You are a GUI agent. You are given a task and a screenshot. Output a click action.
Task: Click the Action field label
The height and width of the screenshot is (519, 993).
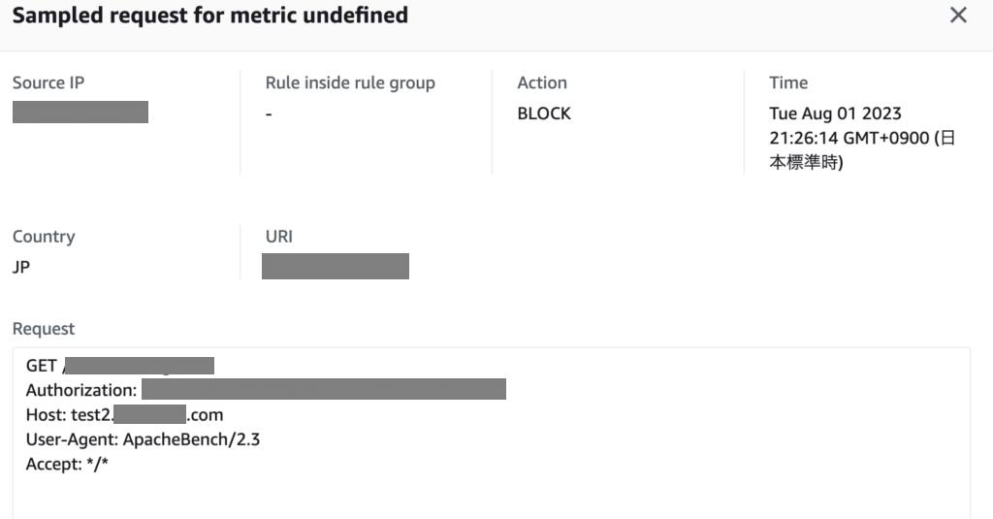(542, 83)
